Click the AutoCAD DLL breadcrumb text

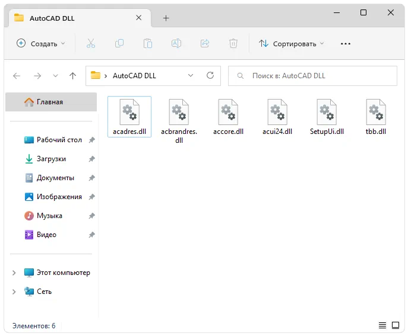pos(134,76)
